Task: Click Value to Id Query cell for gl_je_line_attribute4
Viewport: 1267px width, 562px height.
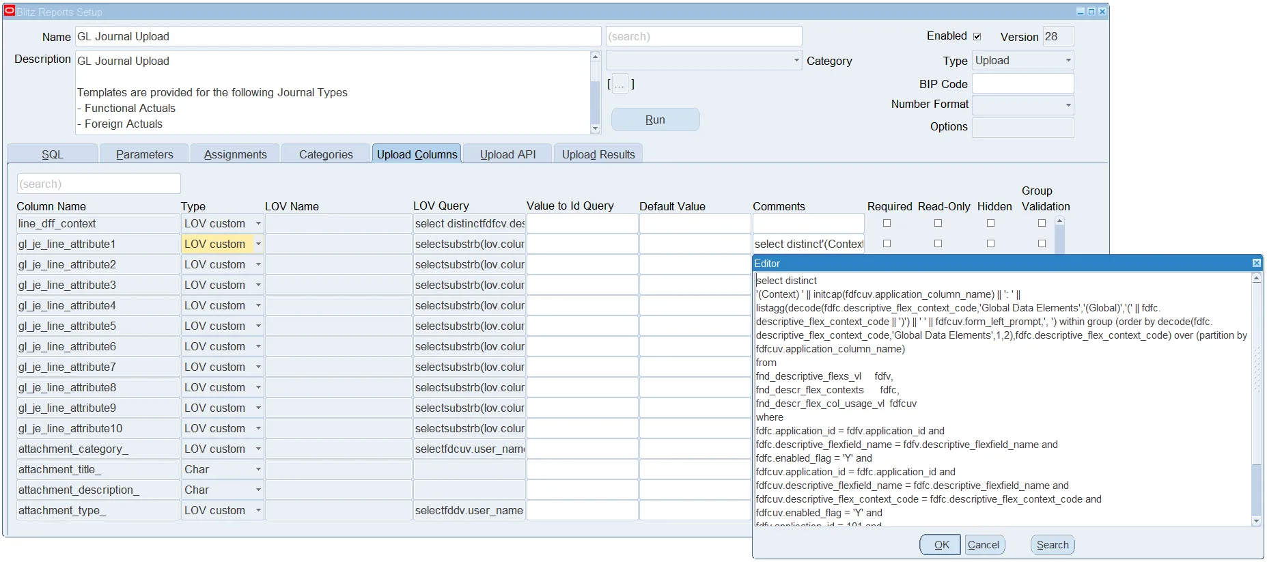Action: click(x=582, y=305)
